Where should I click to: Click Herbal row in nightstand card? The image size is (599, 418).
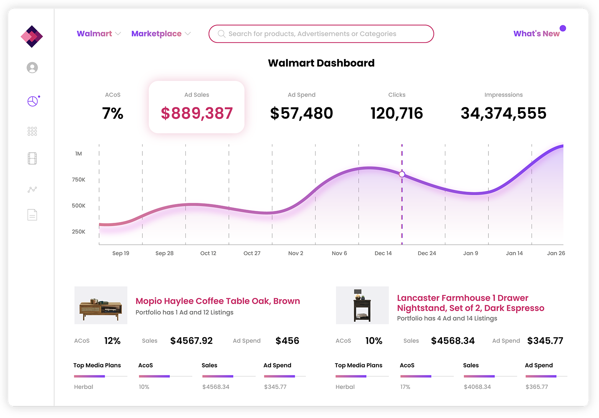[x=345, y=387]
